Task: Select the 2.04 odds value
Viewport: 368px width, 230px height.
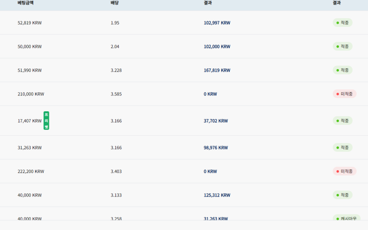Action: tap(115, 46)
